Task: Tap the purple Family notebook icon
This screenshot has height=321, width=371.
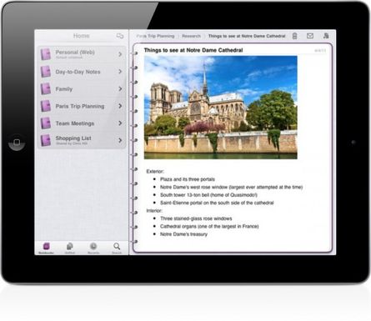Action: tap(46, 89)
